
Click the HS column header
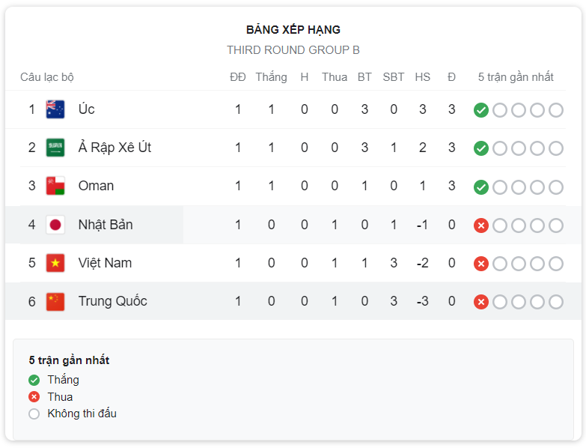point(423,77)
